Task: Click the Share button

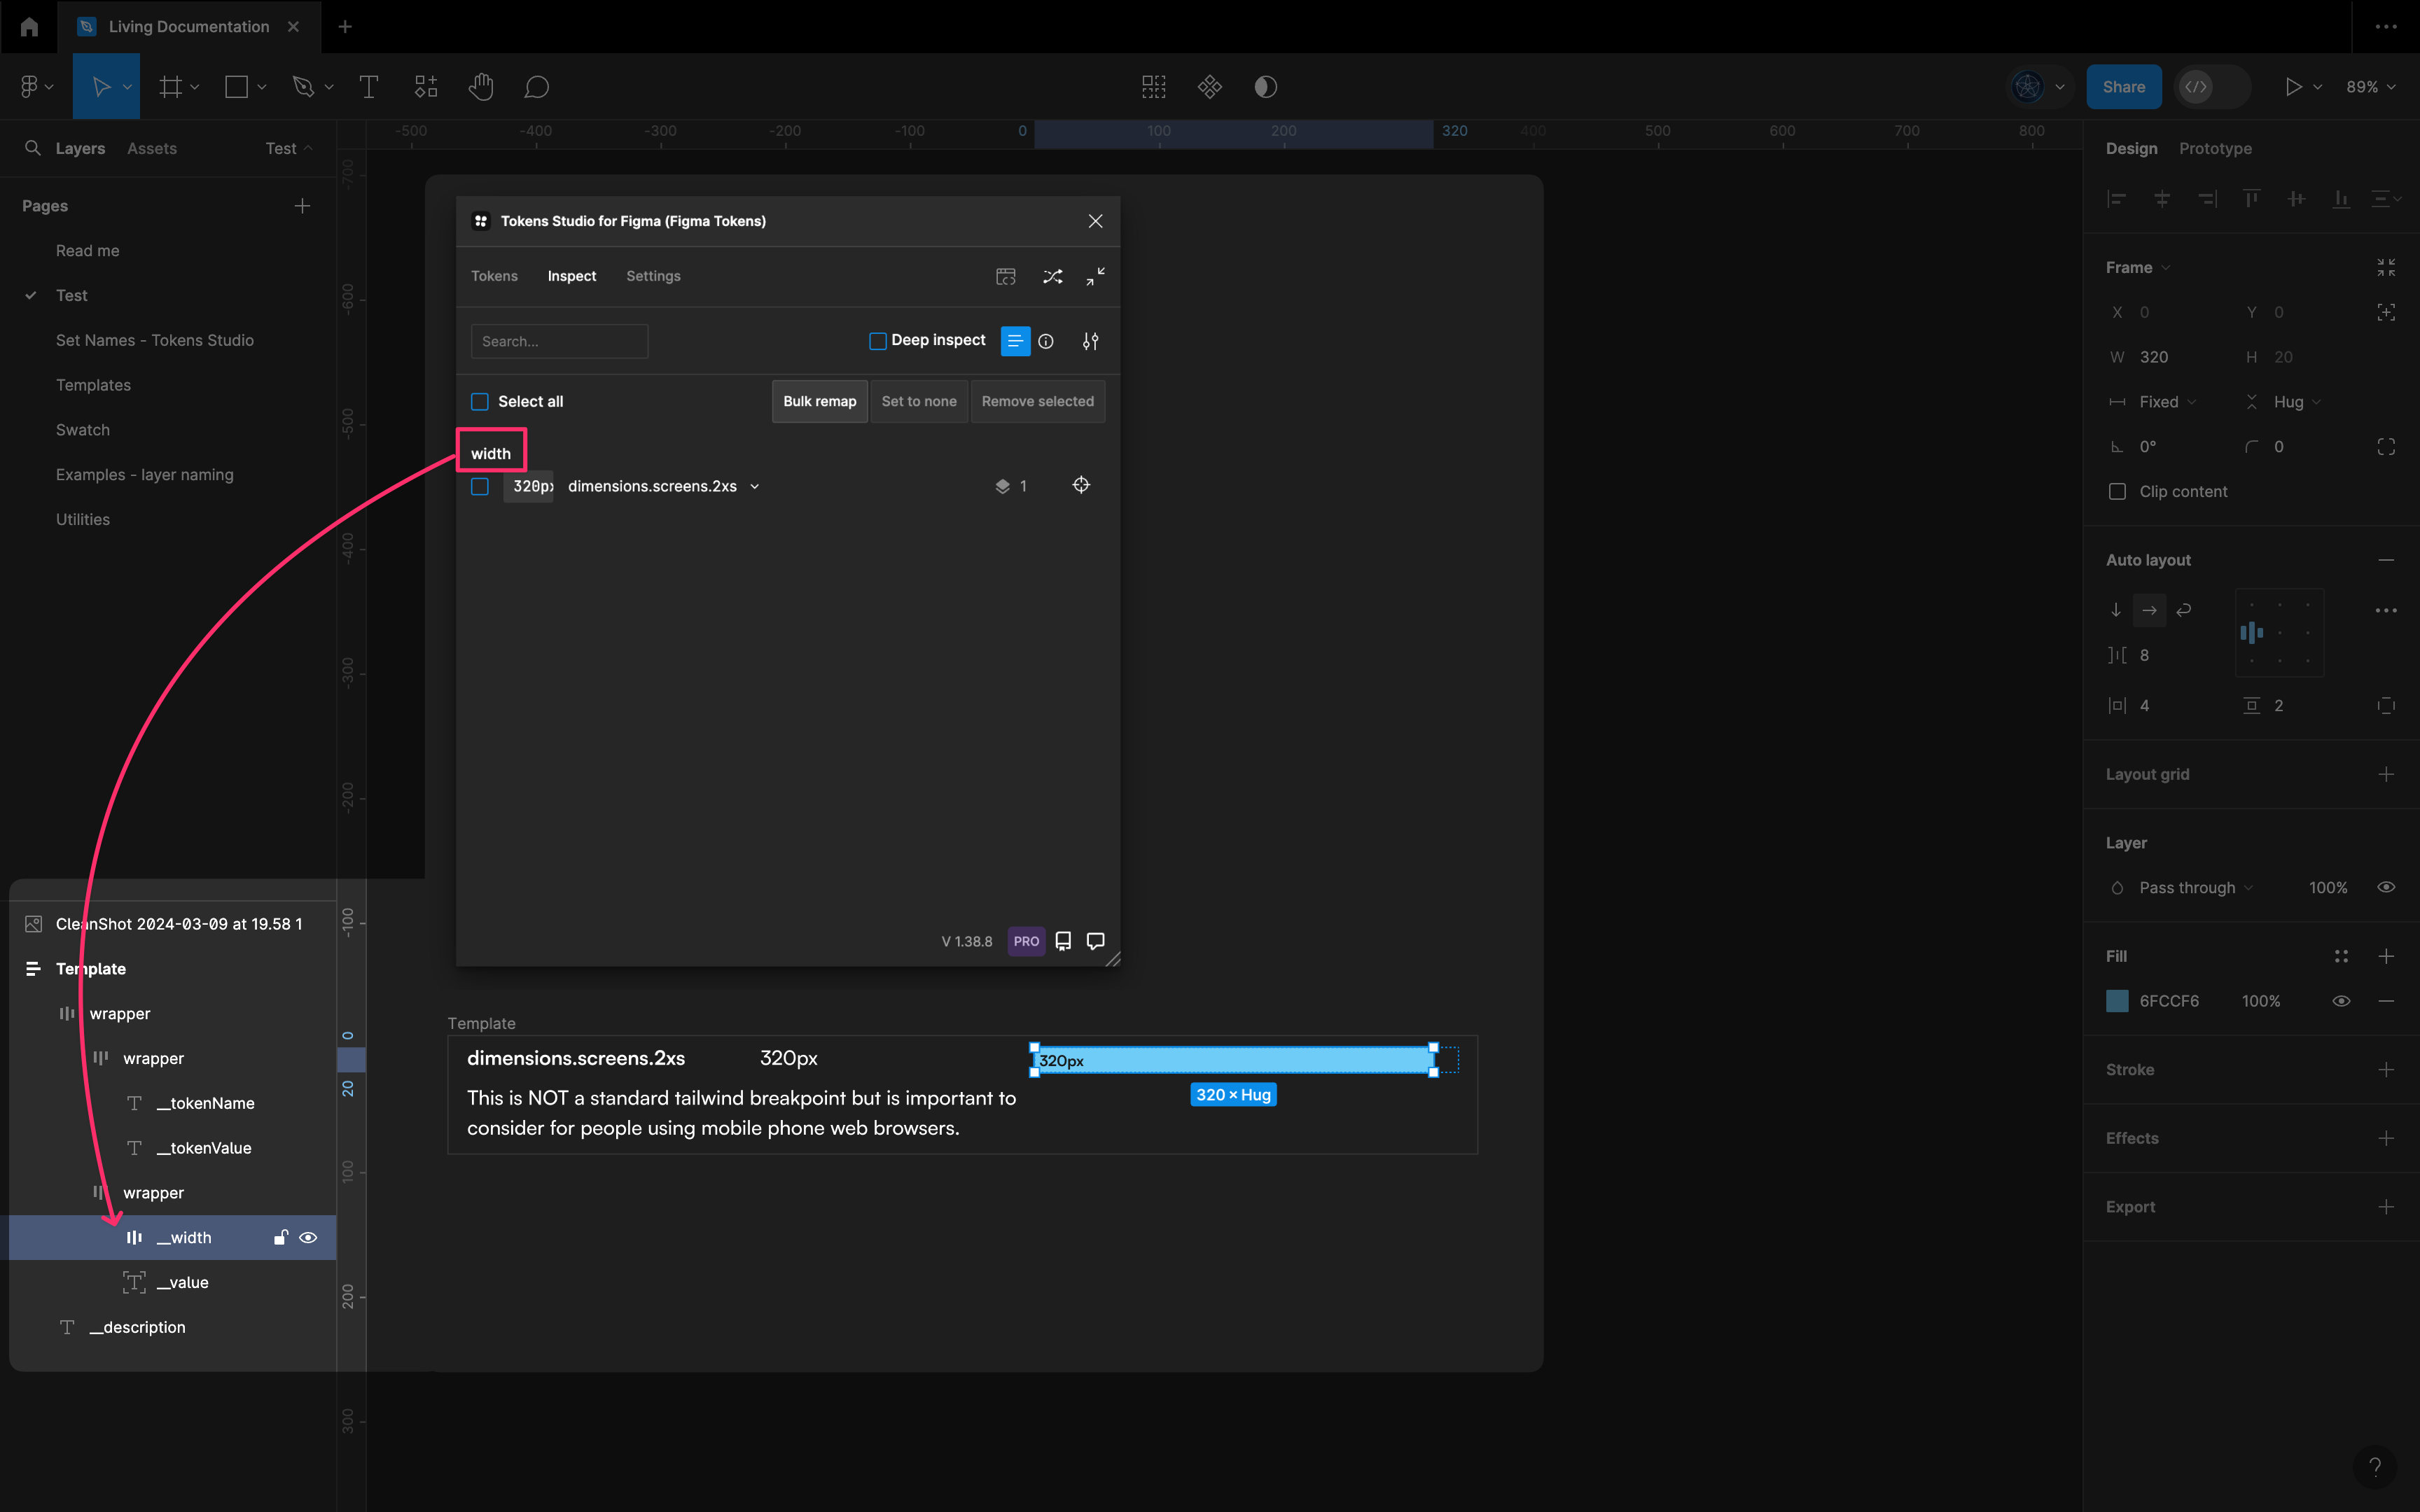Action: tap(2123, 87)
